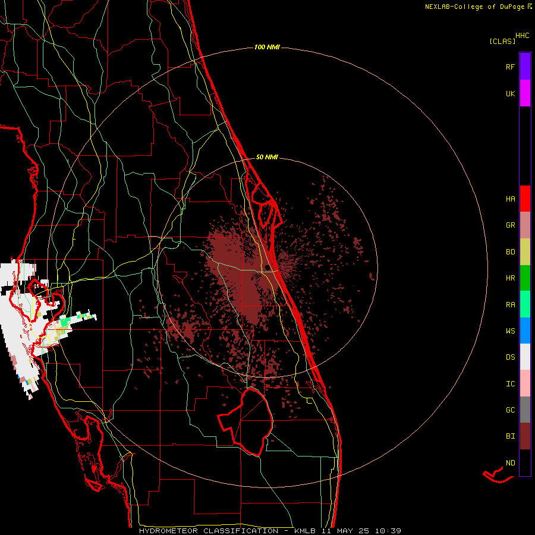Viewport: 535px width, 535px height.
Task: Click the NEXLAB-College of DuPage text
Action: (474, 7)
